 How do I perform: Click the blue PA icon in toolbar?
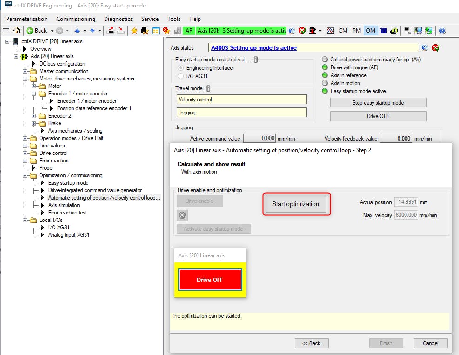coord(383,30)
